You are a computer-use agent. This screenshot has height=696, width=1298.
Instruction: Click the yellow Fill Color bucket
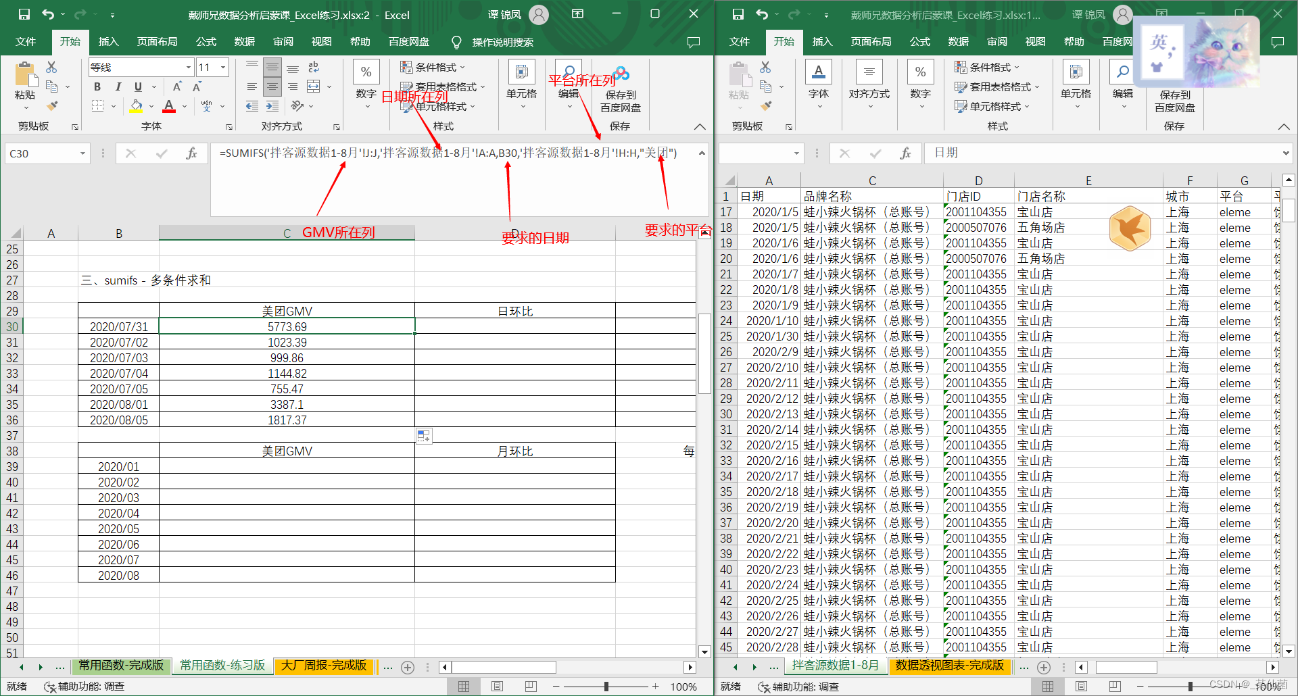coord(137,106)
